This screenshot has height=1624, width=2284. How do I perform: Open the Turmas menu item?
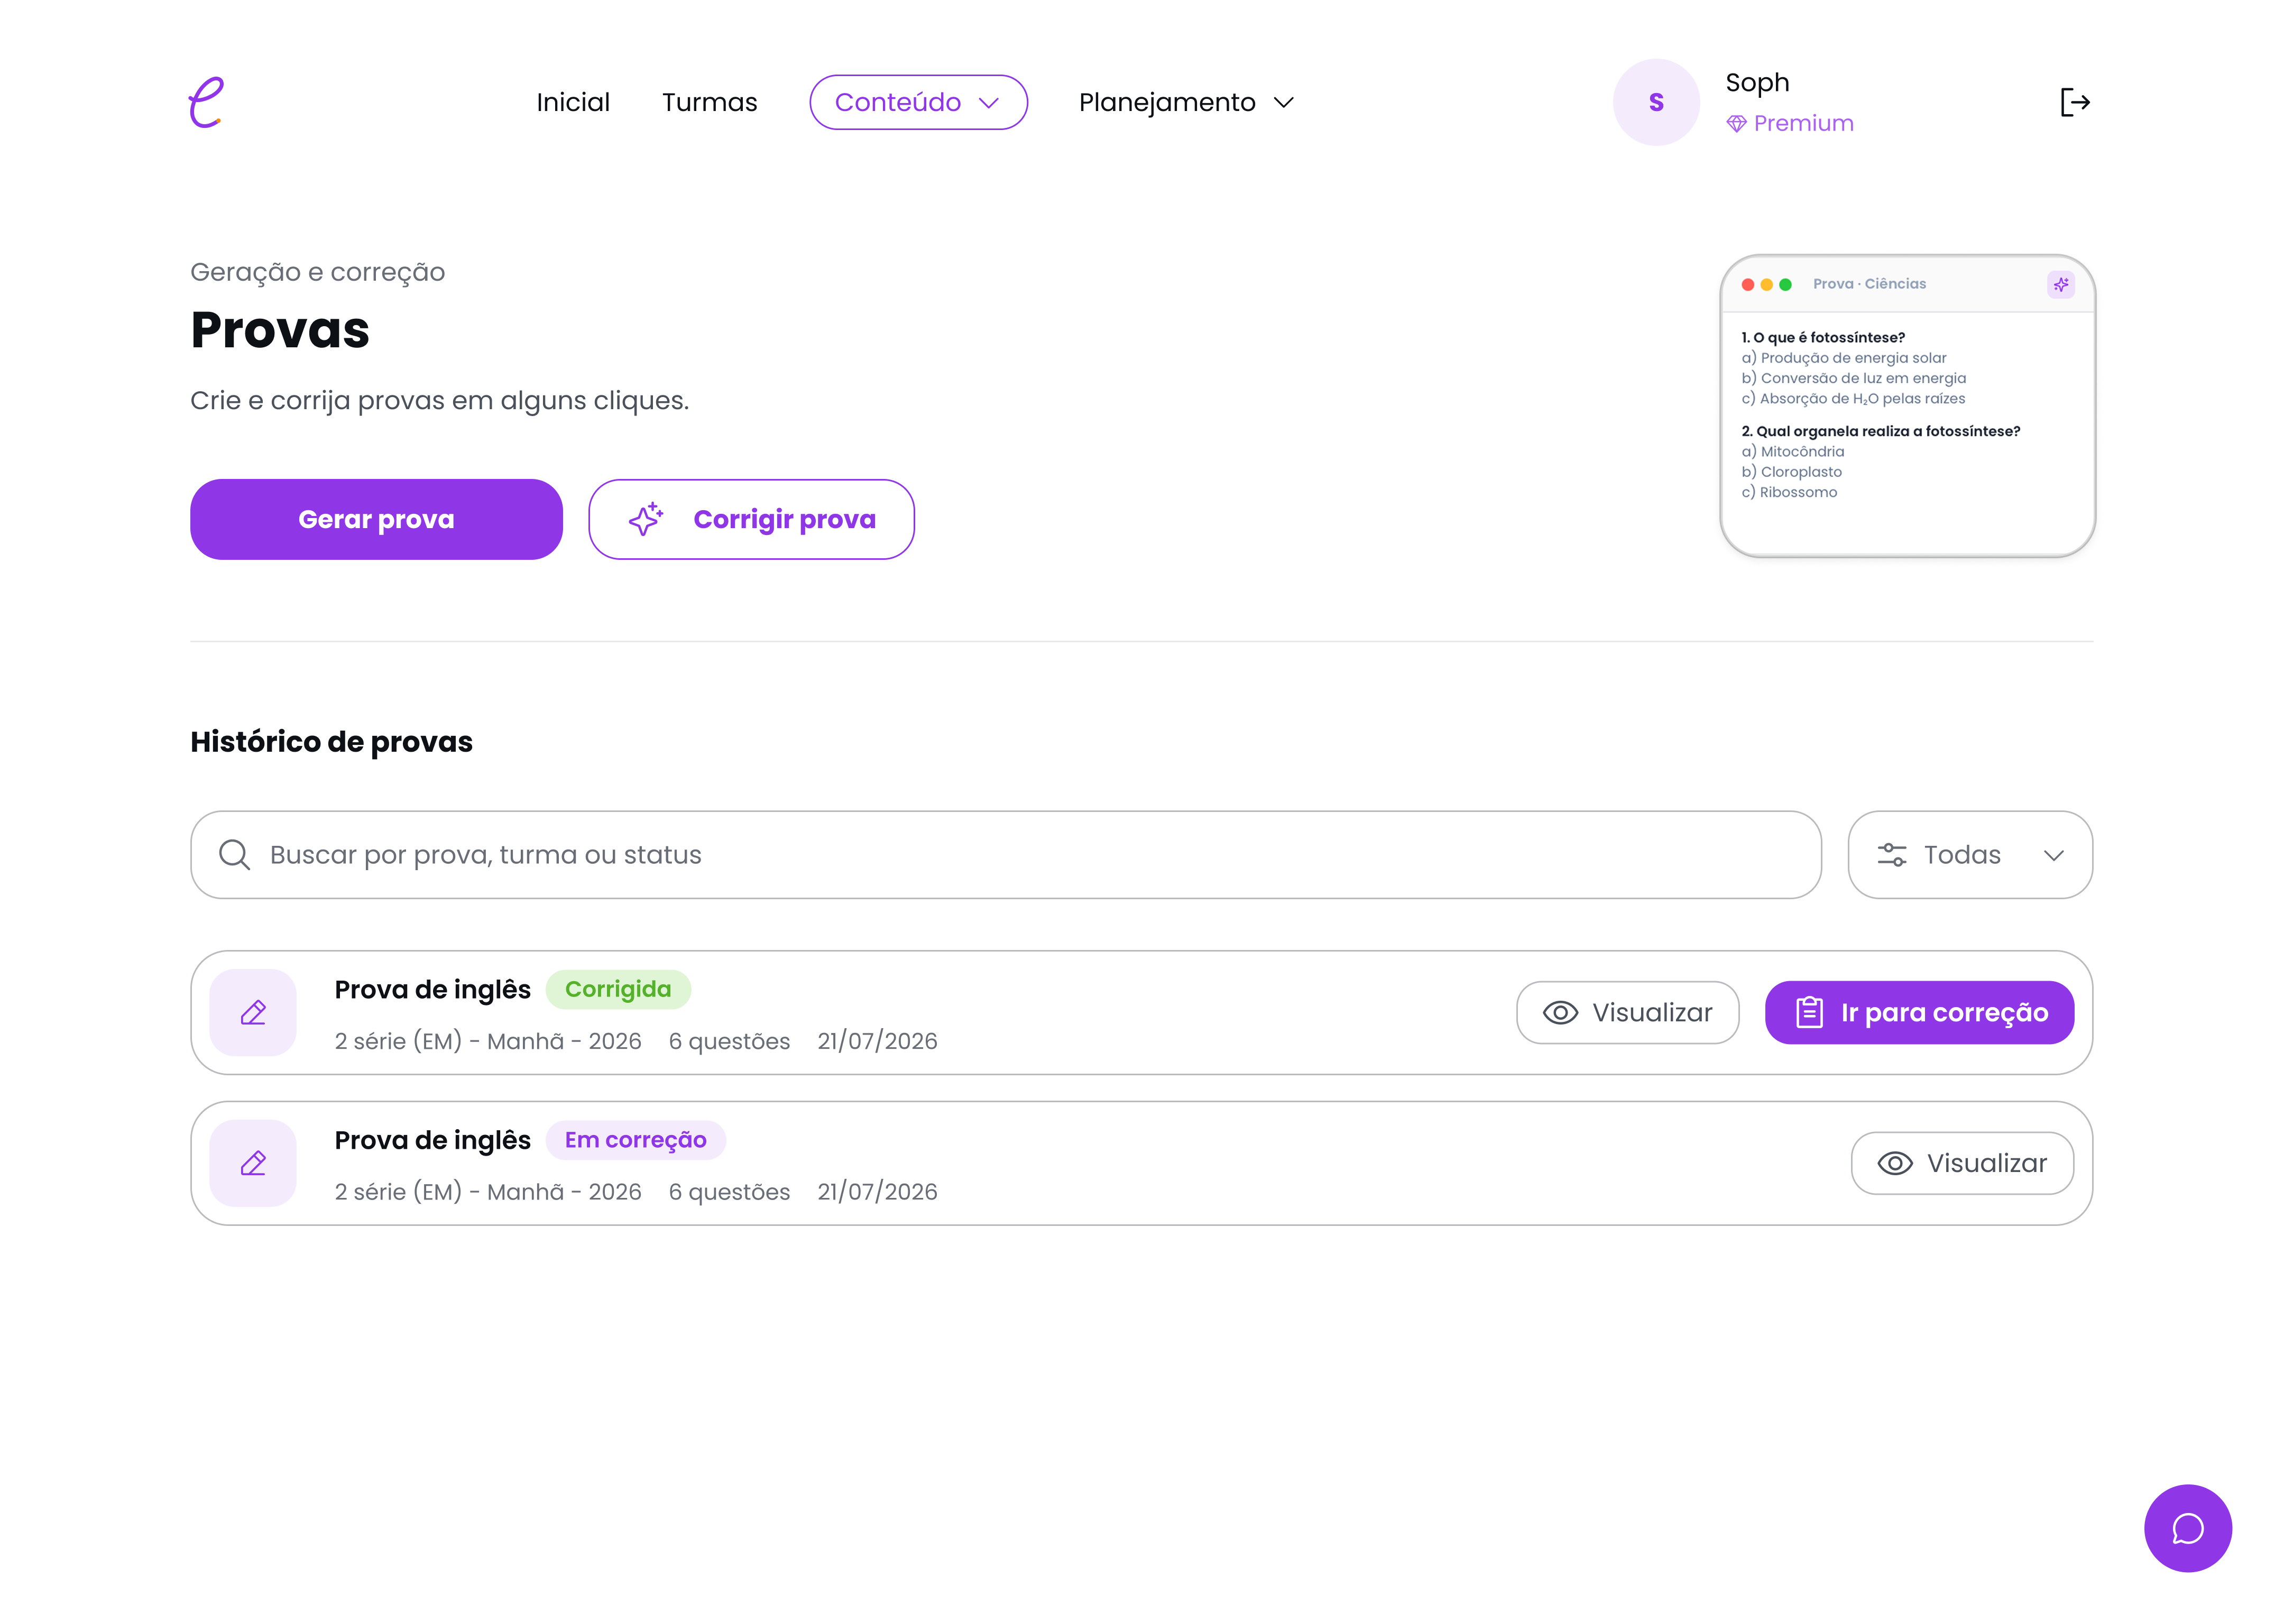(x=710, y=102)
